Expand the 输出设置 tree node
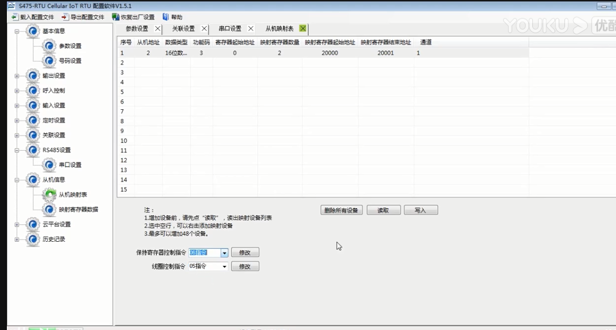 [17, 76]
